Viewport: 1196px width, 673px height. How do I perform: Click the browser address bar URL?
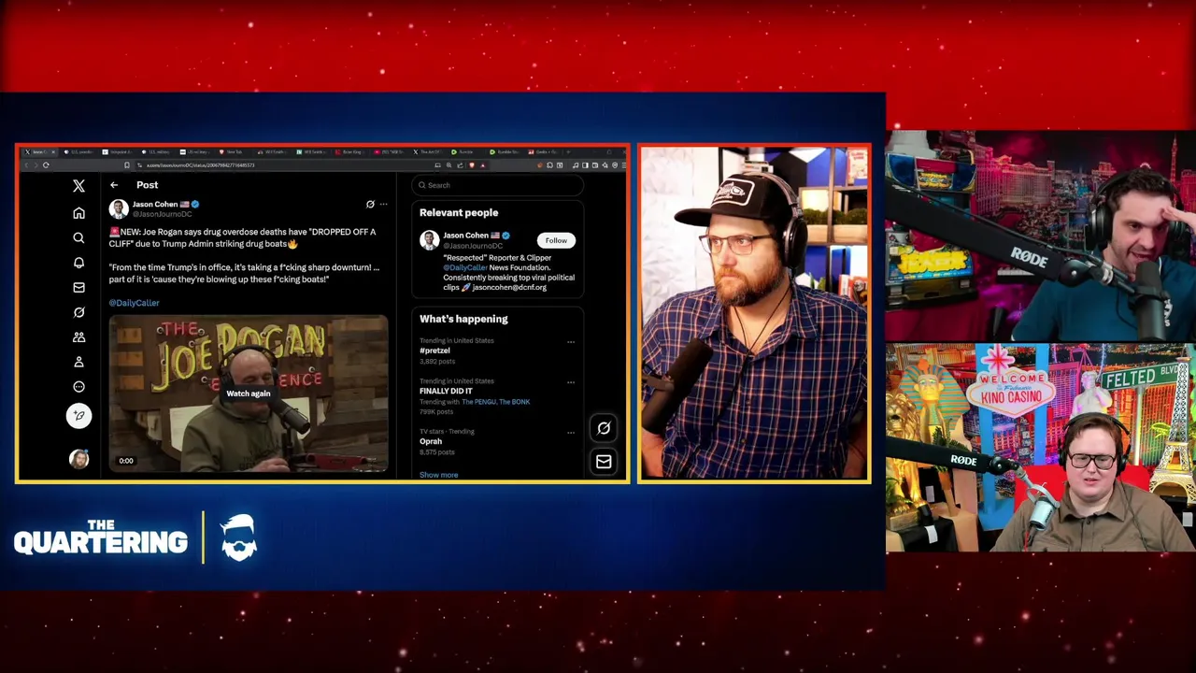[200, 165]
